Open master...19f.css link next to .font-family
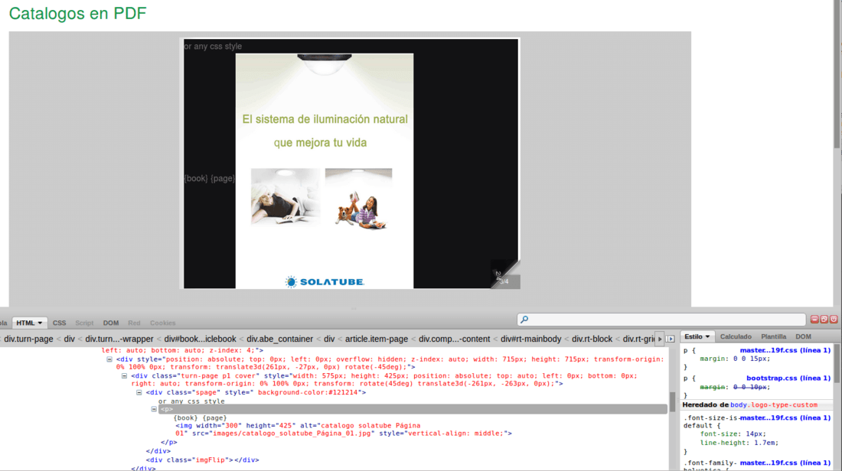This screenshot has width=842, height=471. coord(785,463)
